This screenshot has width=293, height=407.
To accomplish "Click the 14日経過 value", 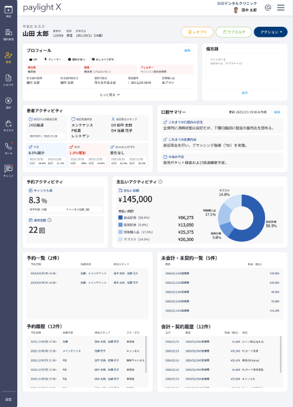I will coord(36,125).
